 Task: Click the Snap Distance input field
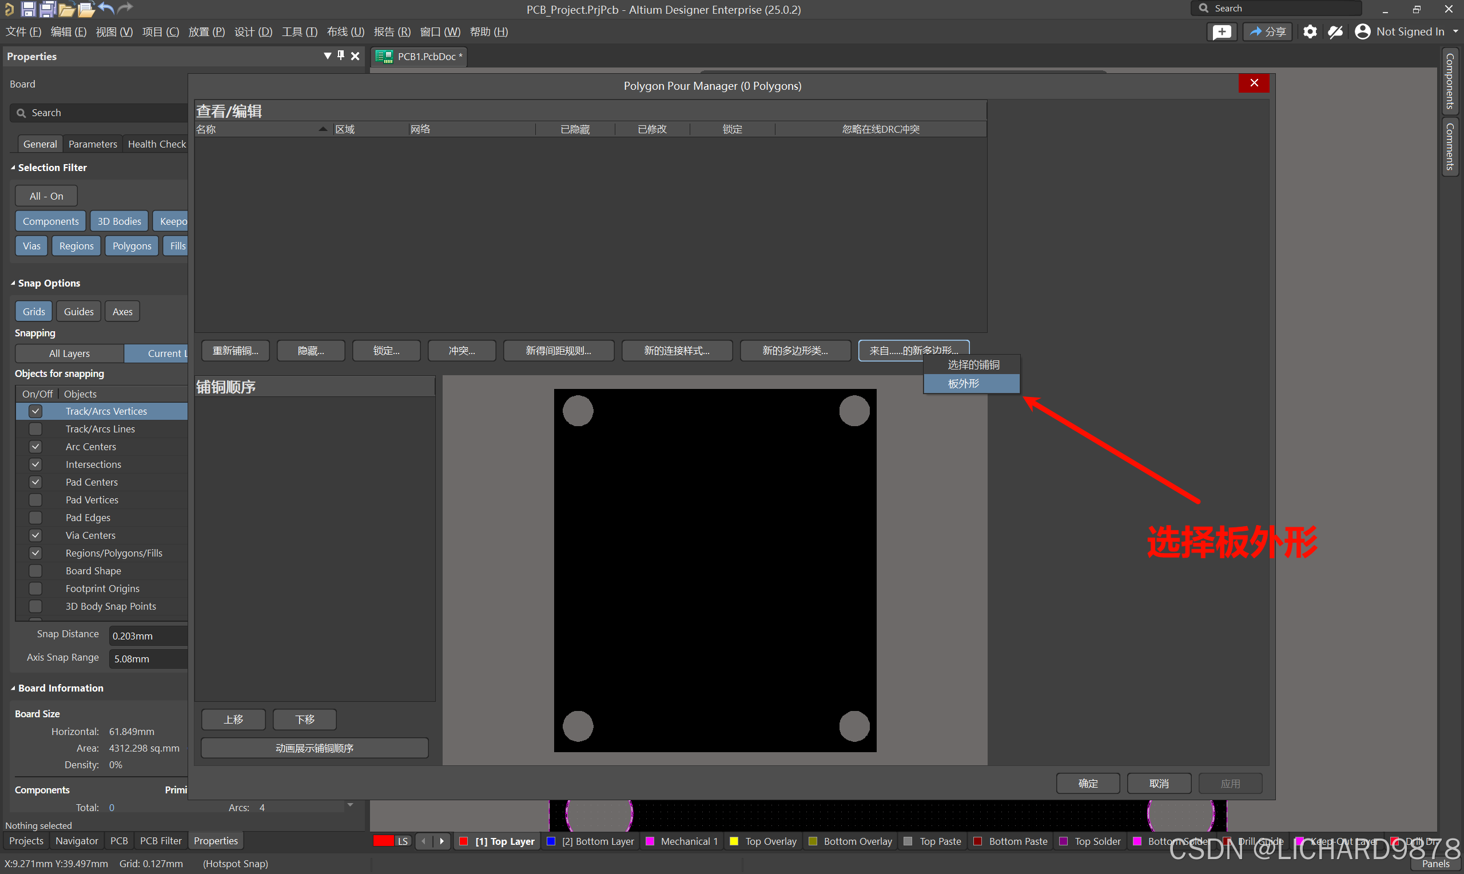(148, 636)
